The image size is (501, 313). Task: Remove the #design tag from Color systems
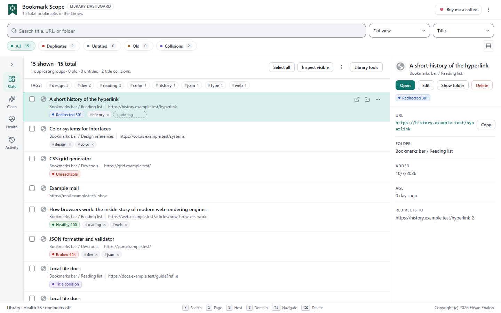(70, 145)
